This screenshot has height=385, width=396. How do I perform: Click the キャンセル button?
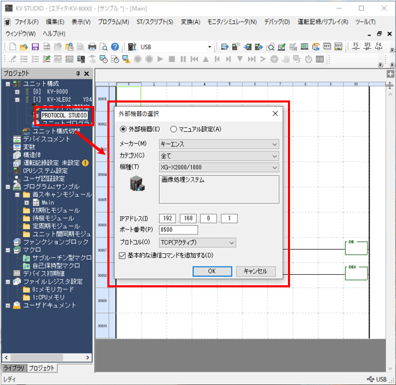[x=256, y=271]
